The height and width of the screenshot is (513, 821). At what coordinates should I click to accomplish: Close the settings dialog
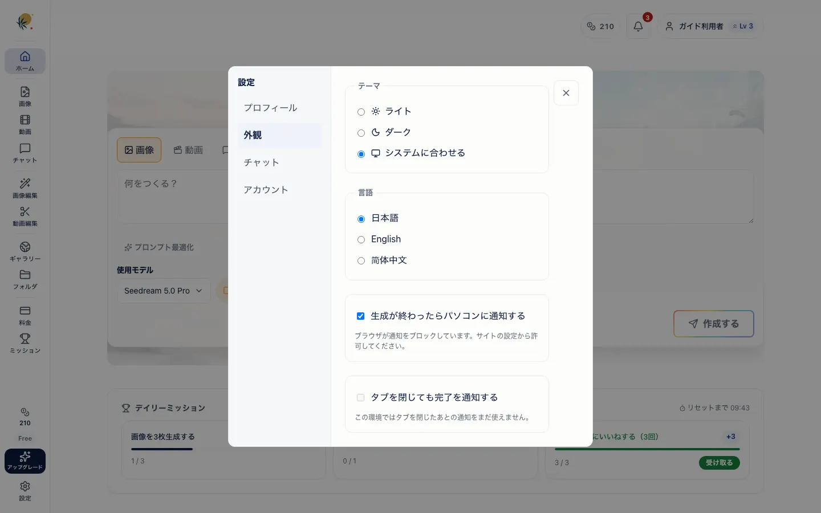566,93
